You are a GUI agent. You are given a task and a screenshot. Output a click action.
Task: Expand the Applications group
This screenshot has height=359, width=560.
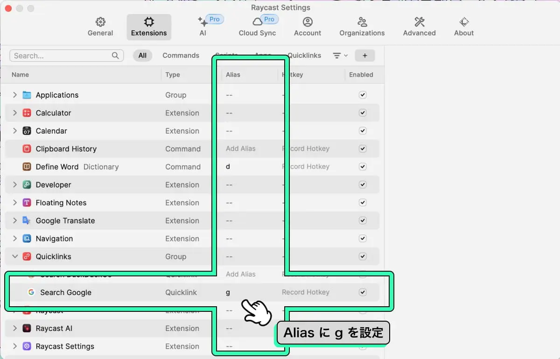coord(15,95)
